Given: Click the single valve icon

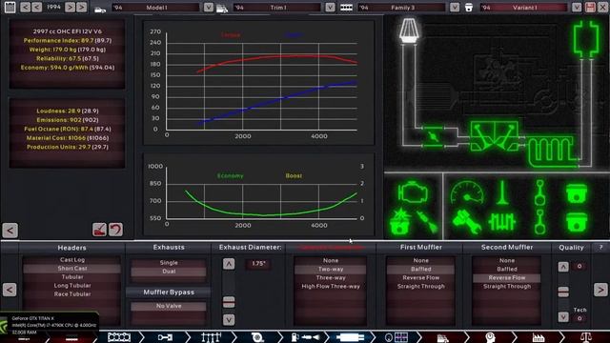Looking at the screenshot, I should tap(502, 192).
